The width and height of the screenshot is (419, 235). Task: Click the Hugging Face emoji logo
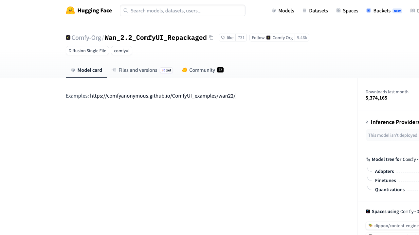[70, 10]
